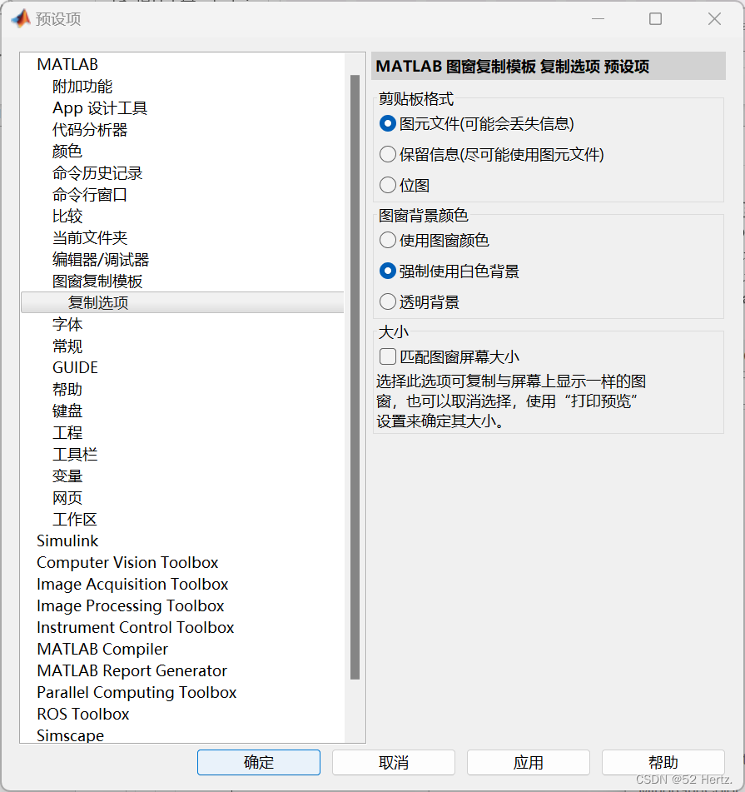Viewport: 745px width, 792px height.
Task: Click the preferences tree vertical scrollbar
Action: click(355, 376)
